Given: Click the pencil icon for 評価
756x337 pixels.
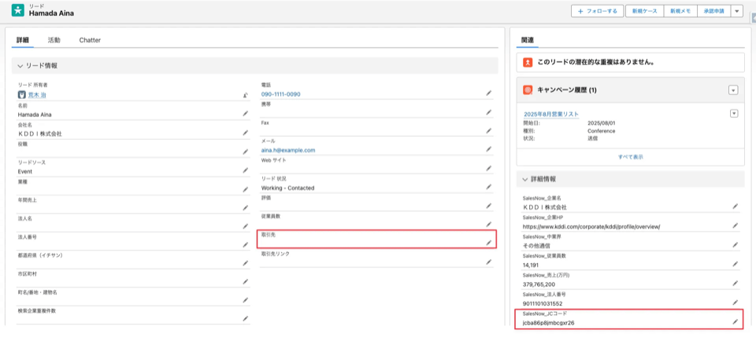Looking at the screenshot, I should coord(489,206).
